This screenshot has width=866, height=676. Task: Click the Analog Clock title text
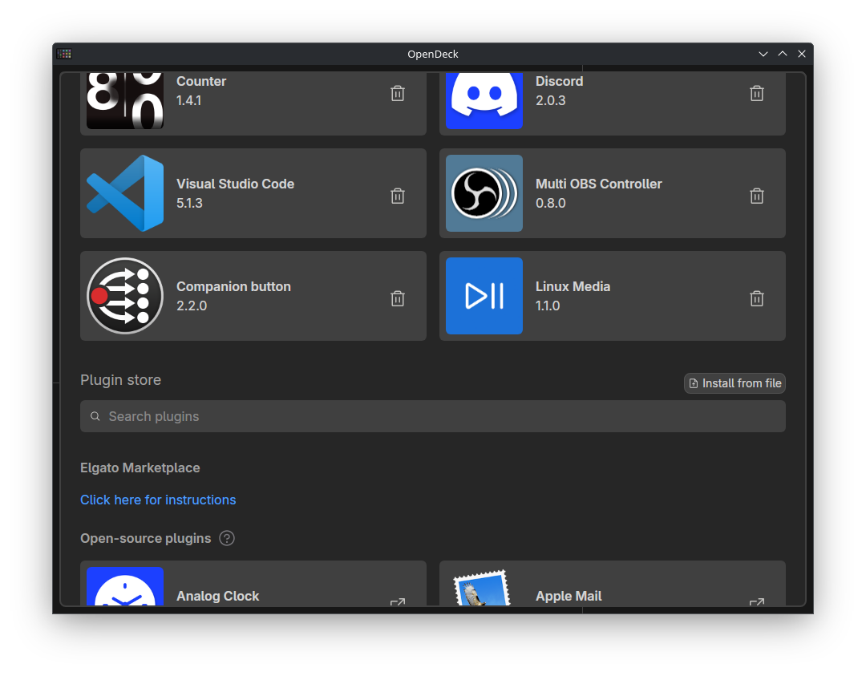pyautogui.click(x=217, y=596)
